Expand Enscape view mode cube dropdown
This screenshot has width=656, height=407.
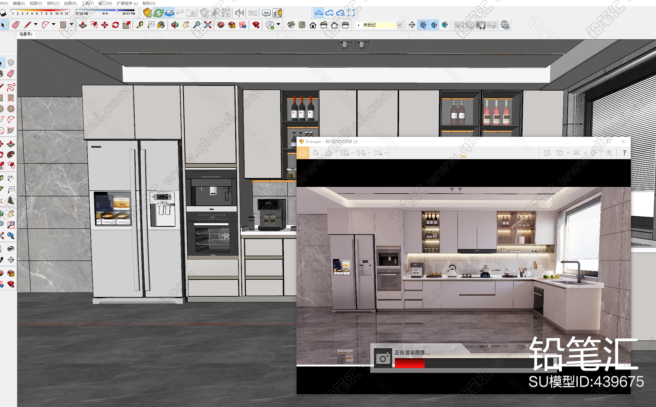(568, 153)
